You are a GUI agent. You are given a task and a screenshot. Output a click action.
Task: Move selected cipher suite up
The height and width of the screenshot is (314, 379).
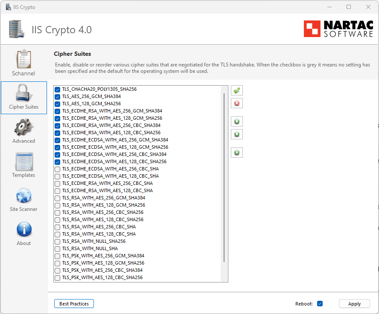[236, 121]
